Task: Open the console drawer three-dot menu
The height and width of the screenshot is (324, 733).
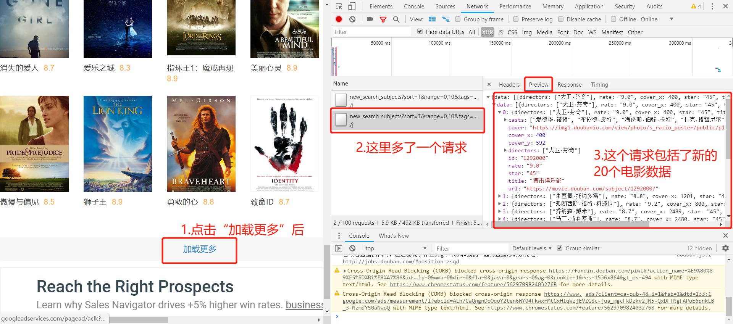Action: point(339,235)
